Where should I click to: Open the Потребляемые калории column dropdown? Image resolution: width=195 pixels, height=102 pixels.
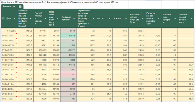click(x=45, y=18)
